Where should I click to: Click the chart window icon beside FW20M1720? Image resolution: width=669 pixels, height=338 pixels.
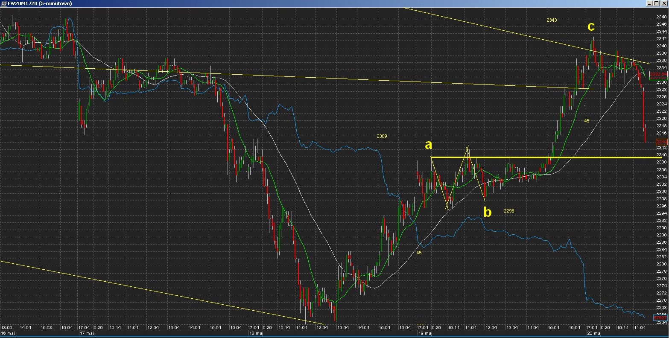click(x=4, y=3)
